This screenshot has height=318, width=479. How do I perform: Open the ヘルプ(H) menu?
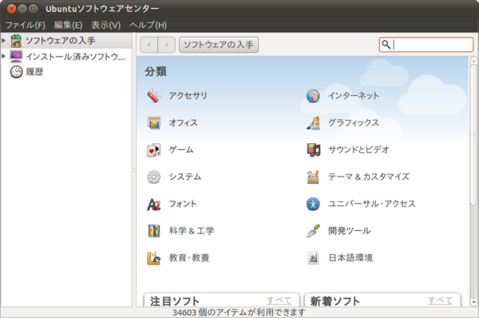[148, 25]
